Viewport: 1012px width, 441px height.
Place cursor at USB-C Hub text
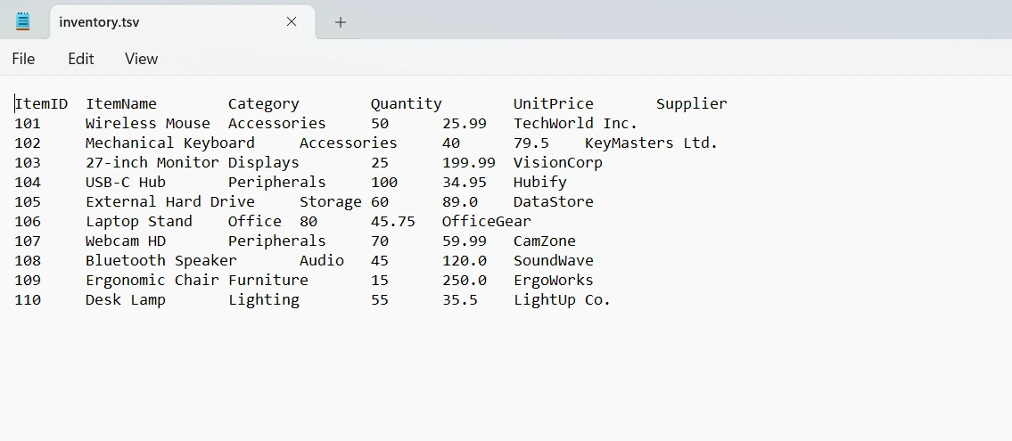pos(125,182)
